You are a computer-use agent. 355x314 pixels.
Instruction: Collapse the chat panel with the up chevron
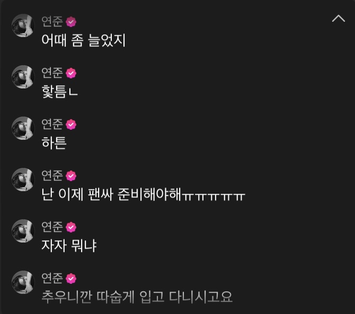pos(339,19)
